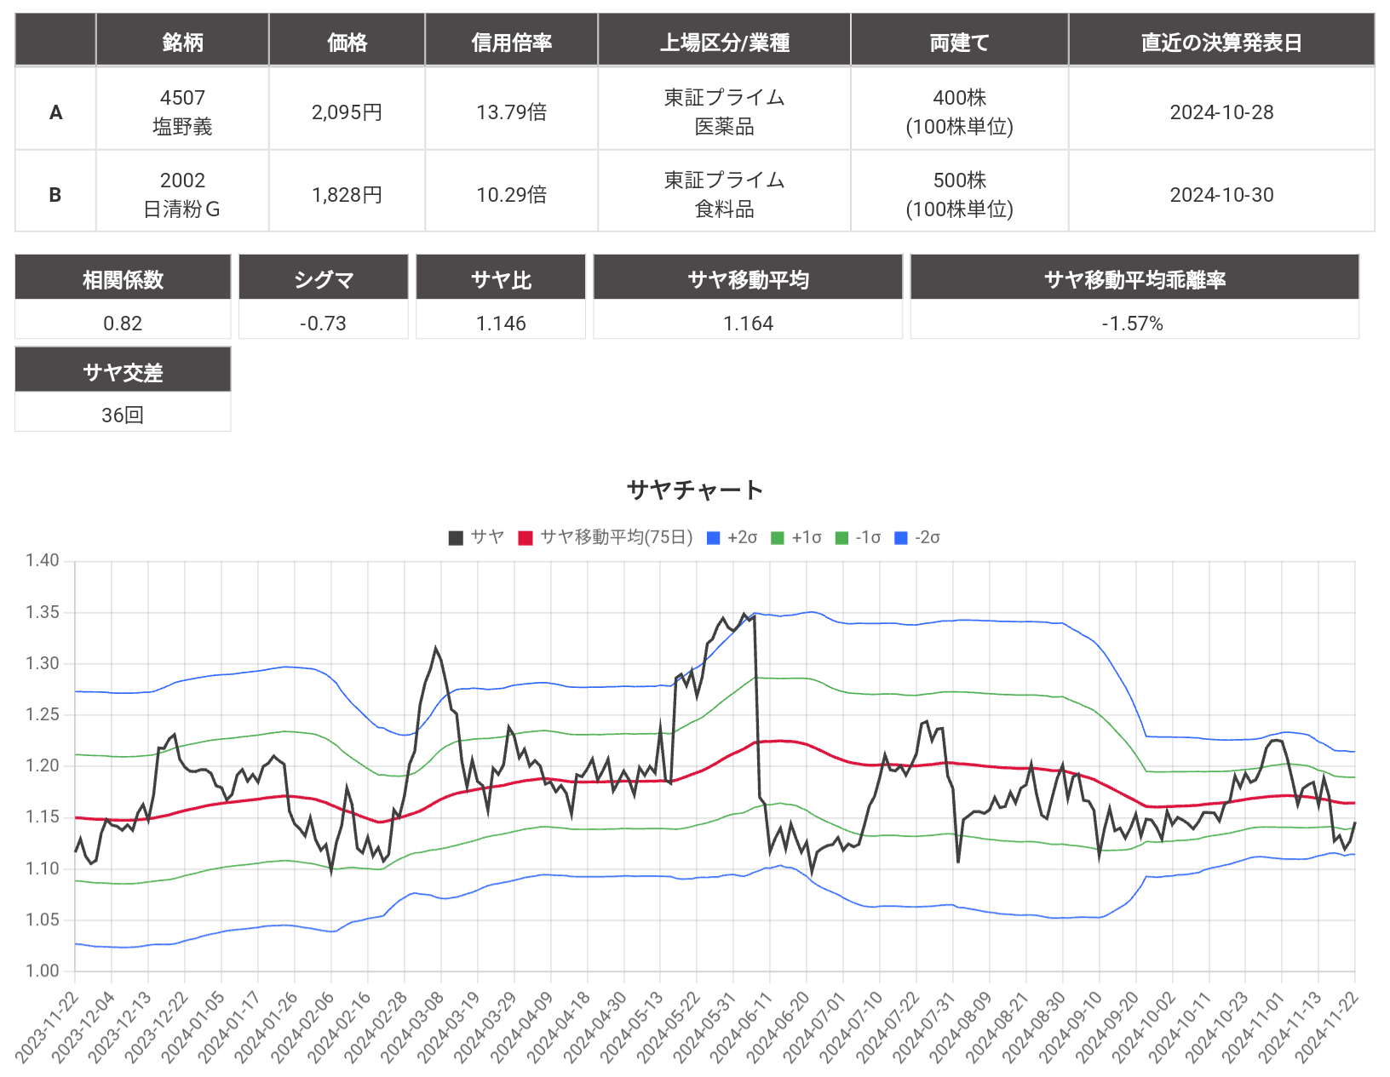
Task: Click the 価格 column header
Action: click(347, 40)
